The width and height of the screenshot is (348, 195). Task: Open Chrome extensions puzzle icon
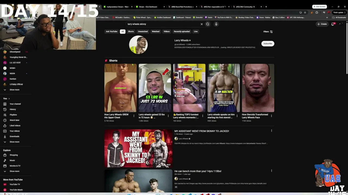317,12
